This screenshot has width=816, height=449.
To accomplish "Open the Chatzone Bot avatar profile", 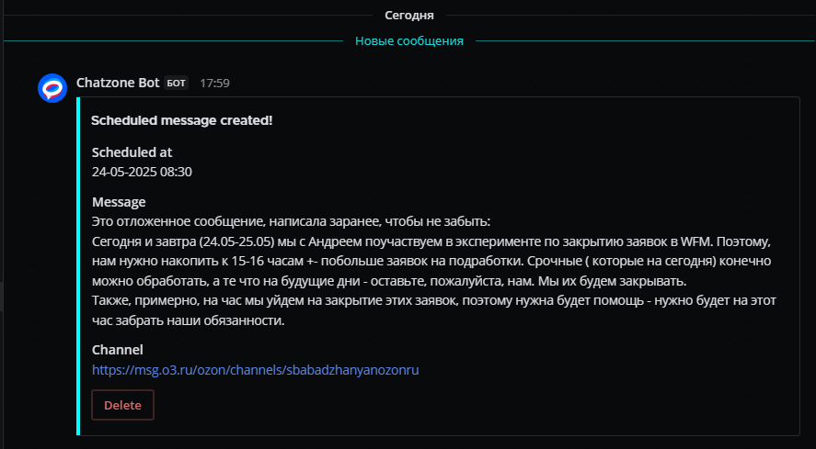I will point(52,88).
